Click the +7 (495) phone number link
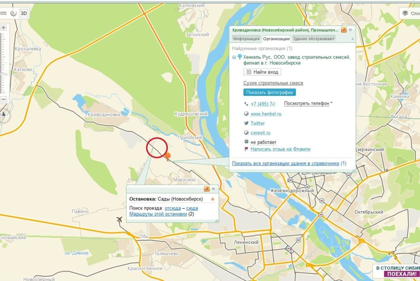Viewport: 420px width, 281px height. click(263, 104)
